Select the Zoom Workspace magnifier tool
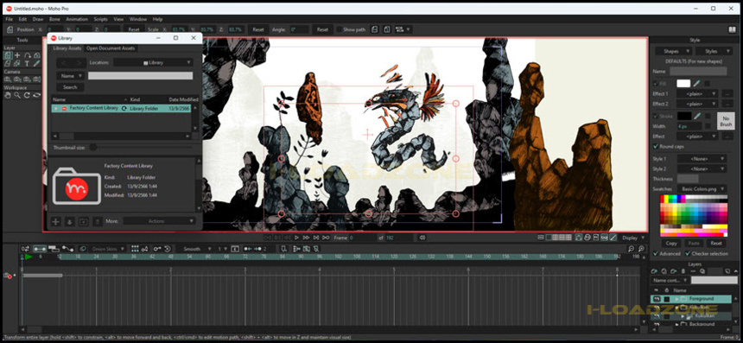This screenshot has width=743, height=343. coord(17,95)
